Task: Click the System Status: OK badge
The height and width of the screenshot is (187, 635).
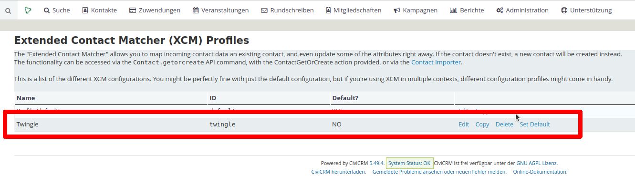Action: (409, 163)
